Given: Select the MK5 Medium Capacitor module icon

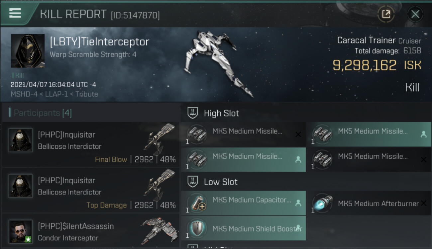Looking at the screenshot, I should pos(197,203).
